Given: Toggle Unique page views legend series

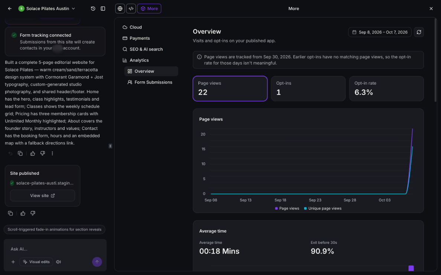Looking at the screenshot, I should point(322,209).
